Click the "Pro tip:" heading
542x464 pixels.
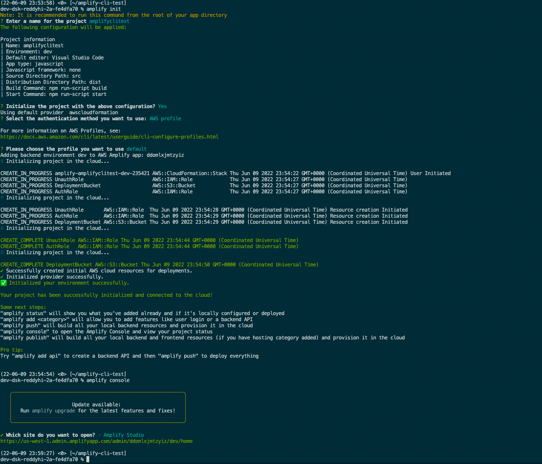coord(12,350)
